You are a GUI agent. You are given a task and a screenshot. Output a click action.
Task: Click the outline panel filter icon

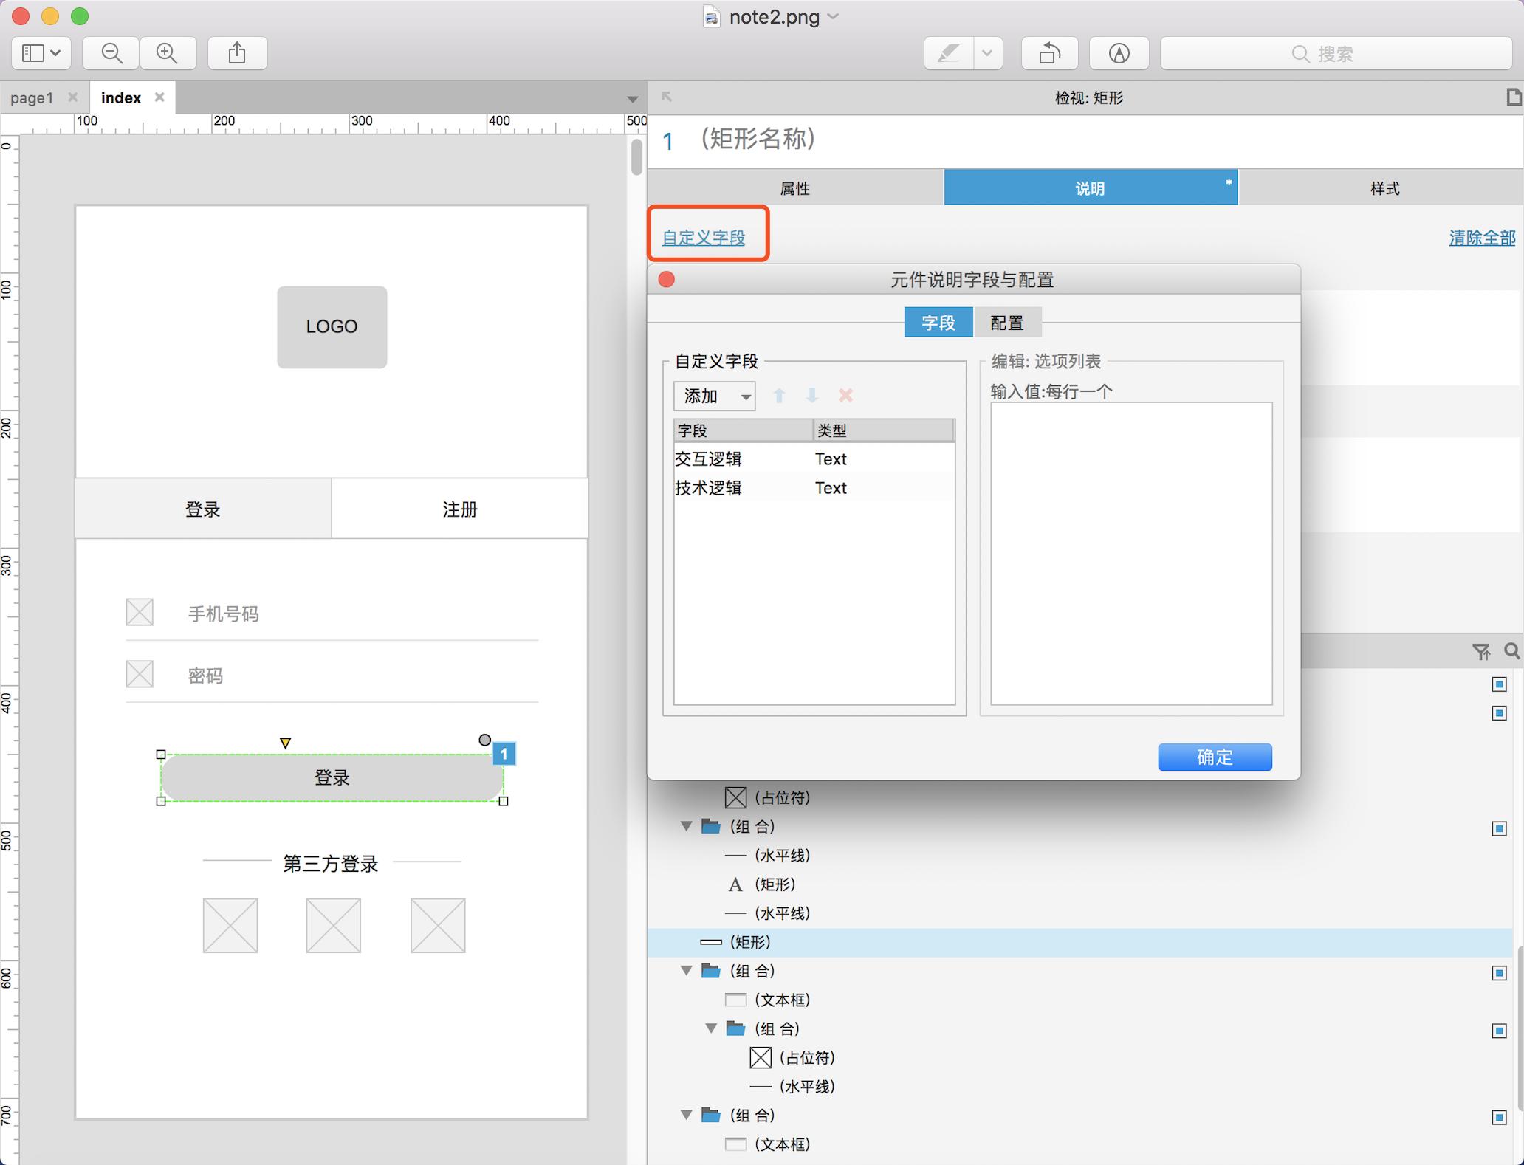tap(1480, 651)
